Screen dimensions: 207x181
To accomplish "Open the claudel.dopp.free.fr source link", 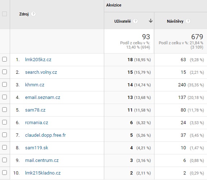I will (45, 135).
